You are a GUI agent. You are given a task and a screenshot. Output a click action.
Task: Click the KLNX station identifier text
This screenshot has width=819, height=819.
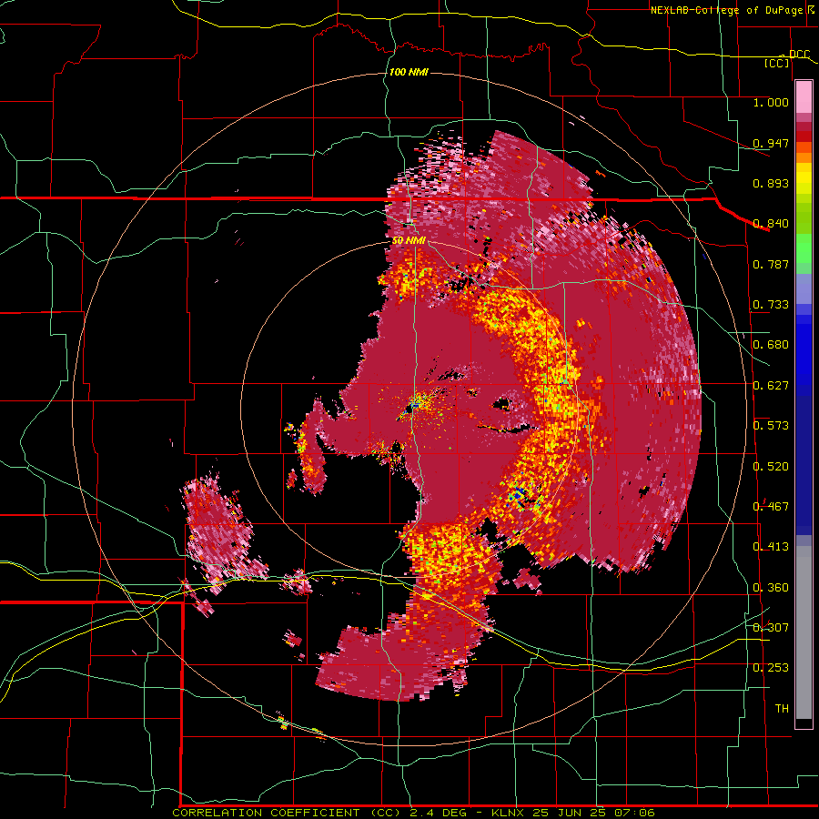509,813
